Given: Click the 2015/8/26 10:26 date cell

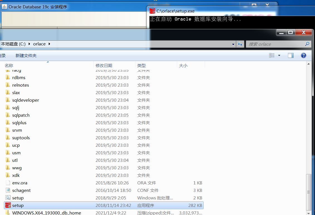Looking at the screenshot, I should [112, 183].
